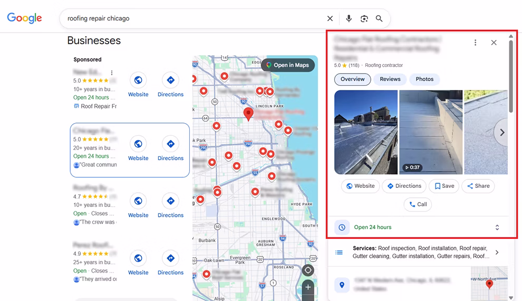Get Directions for the 4.9-rated listing

(170, 258)
